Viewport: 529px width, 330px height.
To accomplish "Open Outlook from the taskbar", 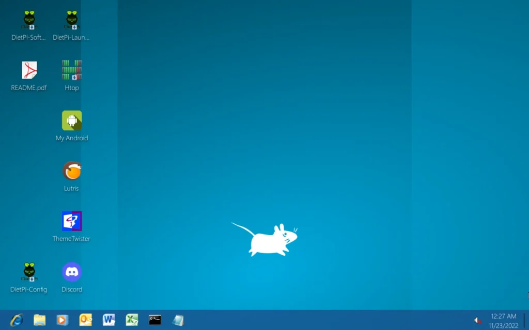I will pos(86,320).
